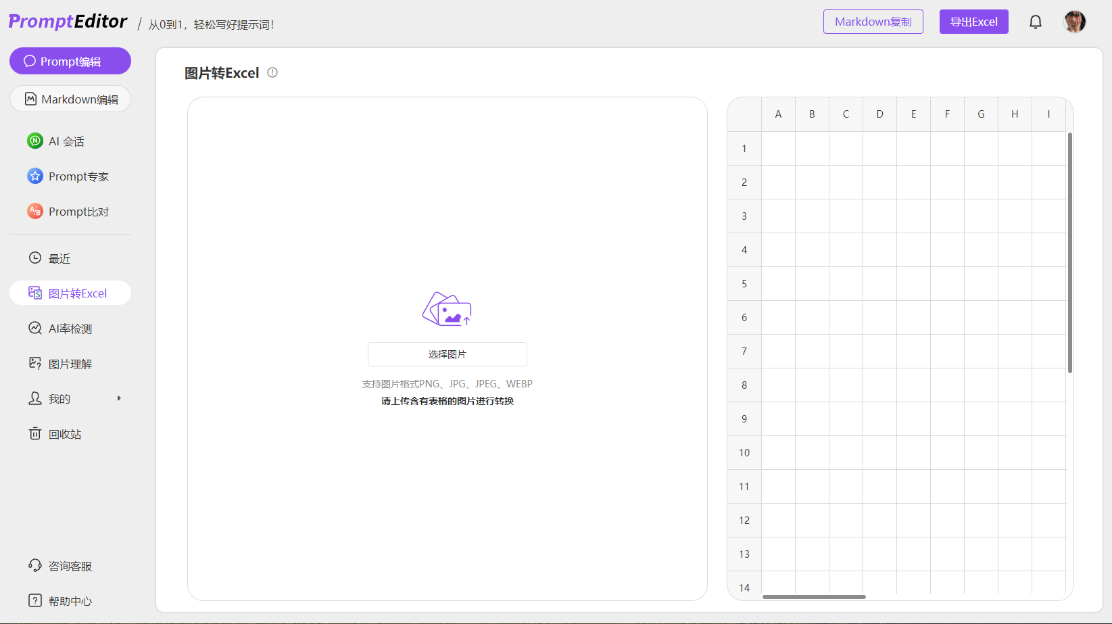
Task: Select the 最近 recent menu item
Action: (x=59, y=258)
